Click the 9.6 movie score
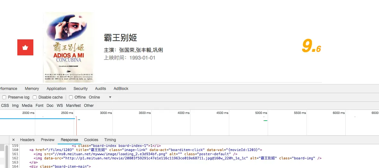The width and height of the screenshot is (379, 168). click(x=311, y=46)
